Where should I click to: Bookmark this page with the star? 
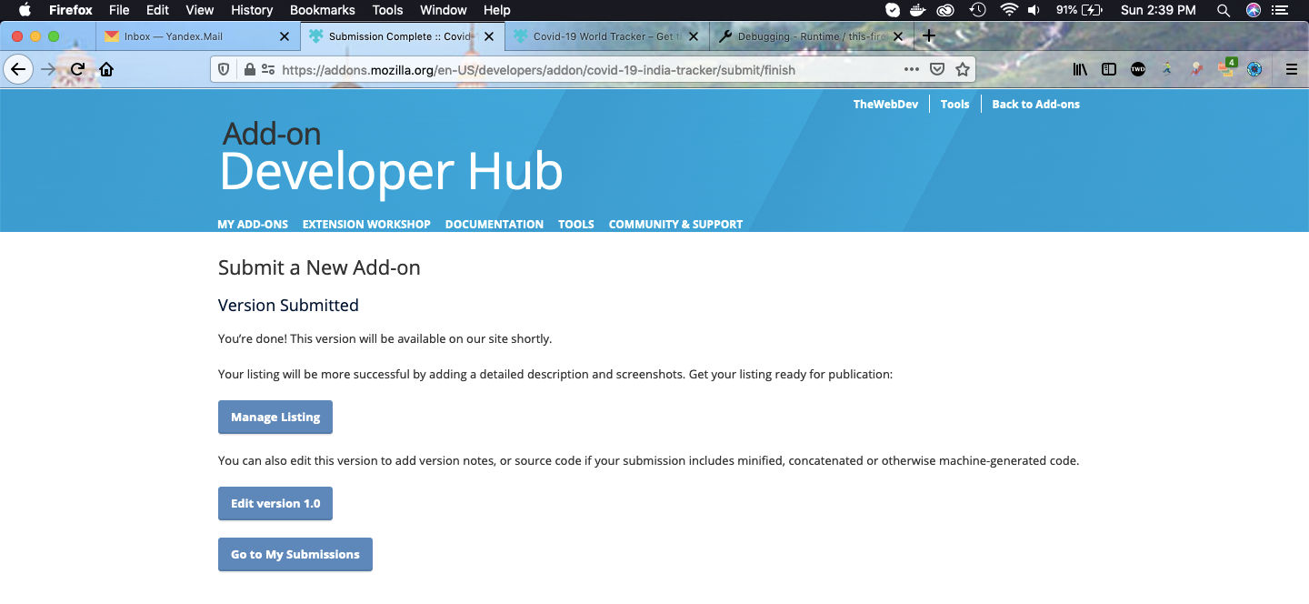tap(962, 69)
